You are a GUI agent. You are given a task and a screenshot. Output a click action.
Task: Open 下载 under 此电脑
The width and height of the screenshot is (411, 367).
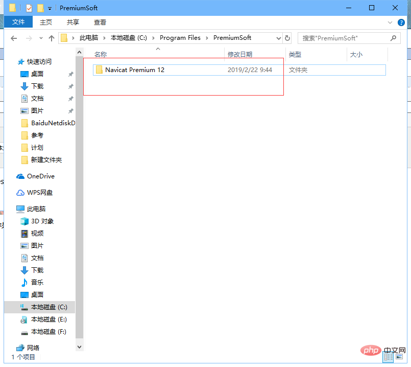37,270
